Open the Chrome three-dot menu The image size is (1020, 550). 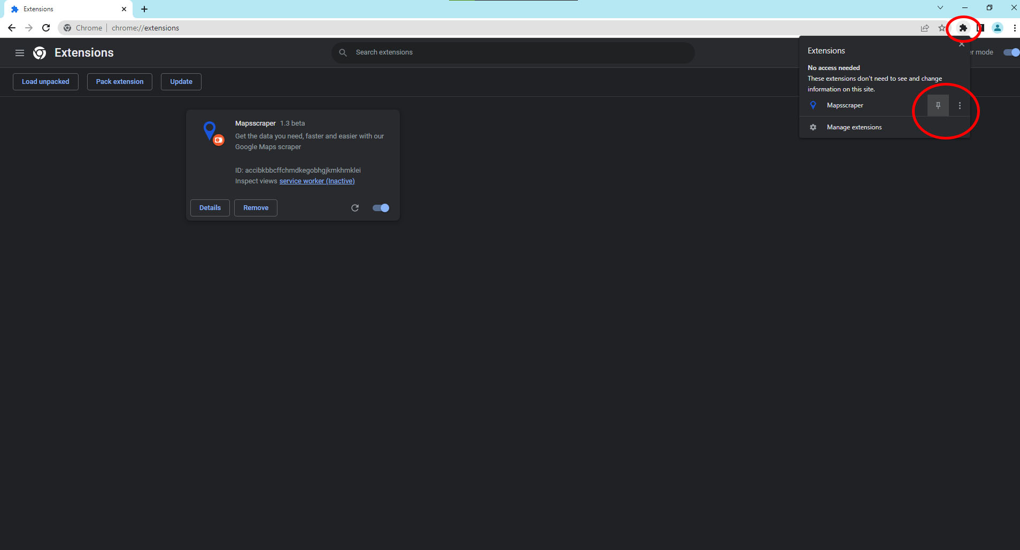coord(1014,28)
